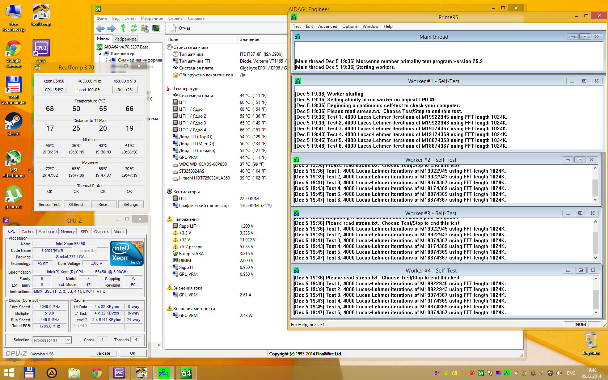Go up one level in AIDA64
Viewport: 608px width, 380px height.
(x=123, y=28)
